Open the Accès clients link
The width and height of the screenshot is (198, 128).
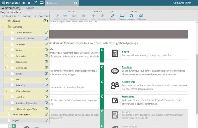click(128, 82)
